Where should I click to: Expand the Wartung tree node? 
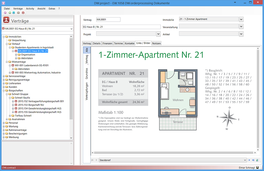click(3, 127)
